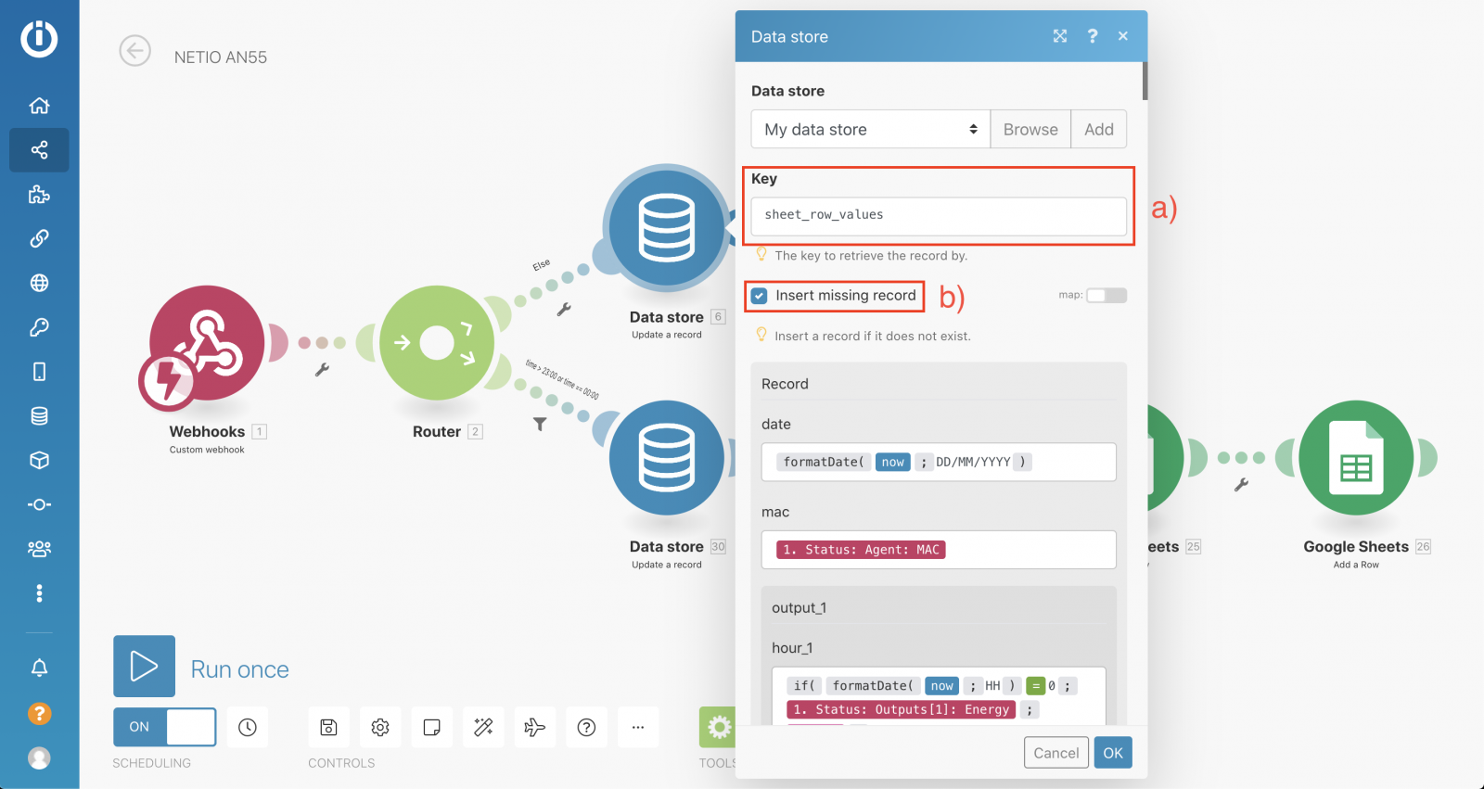Click the Key input field

coord(939,215)
